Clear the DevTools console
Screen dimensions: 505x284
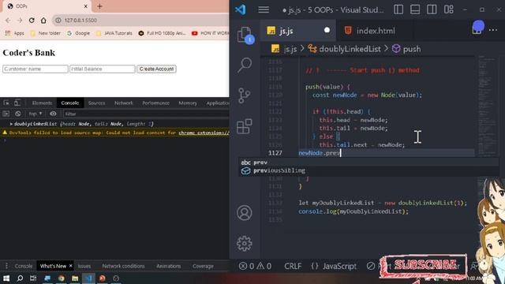pyautogui.click(x=18, y=114)
